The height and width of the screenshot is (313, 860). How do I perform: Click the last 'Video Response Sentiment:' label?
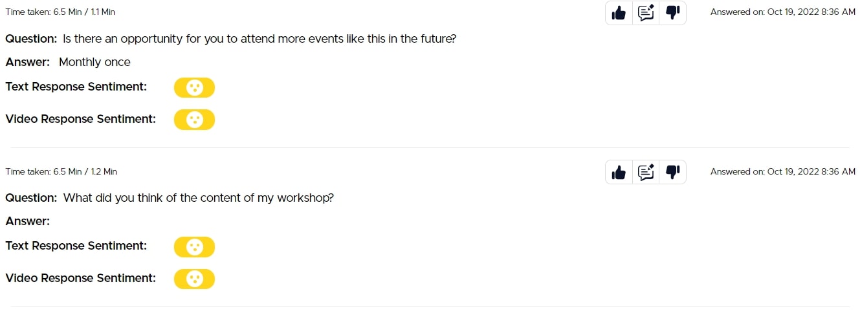tap(81, 278)
